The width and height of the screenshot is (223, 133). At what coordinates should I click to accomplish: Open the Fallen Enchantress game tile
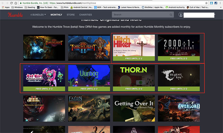coord(89,108)
